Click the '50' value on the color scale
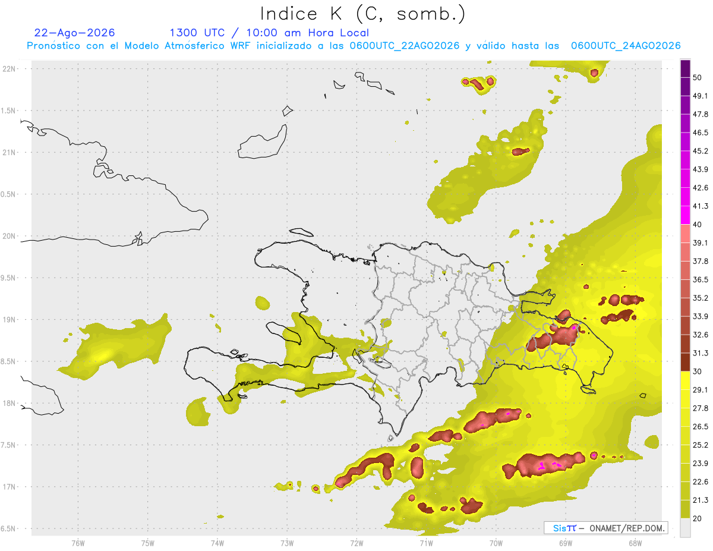 click(698, 78)
